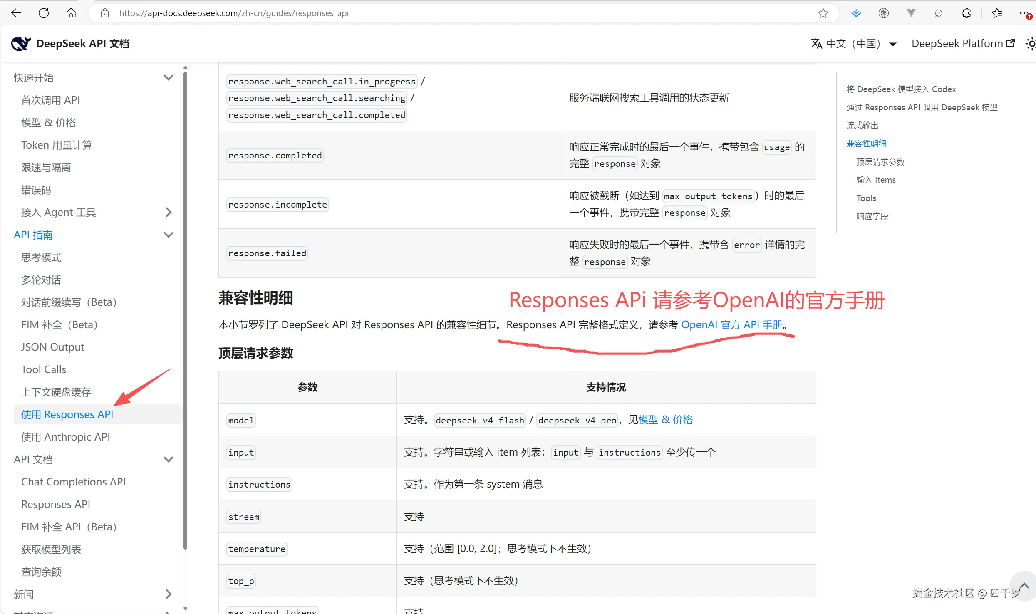Jump to 兼容性明细 in page outline

click(866, 144)
